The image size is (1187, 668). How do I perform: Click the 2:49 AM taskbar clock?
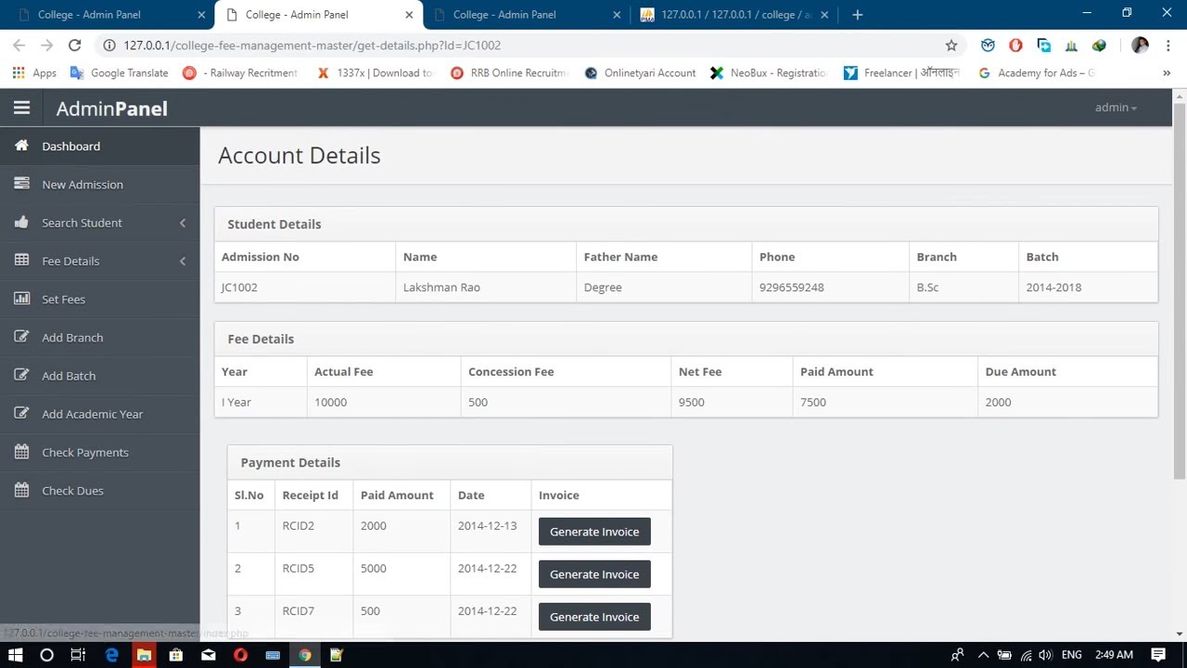point(1114,655)
